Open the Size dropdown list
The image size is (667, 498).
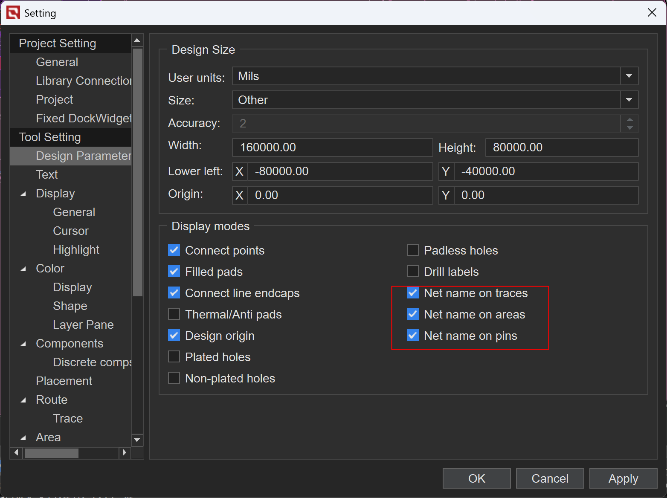click(x=629, y=100)
